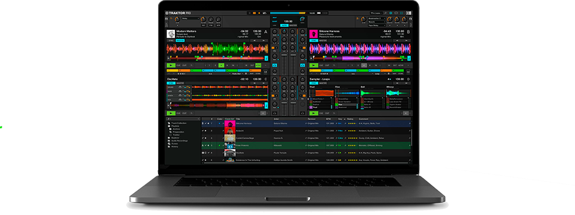This screenshot has width=575, height=215.
Task: Hit the green play button on Deck B
Action: pos(313,66)
